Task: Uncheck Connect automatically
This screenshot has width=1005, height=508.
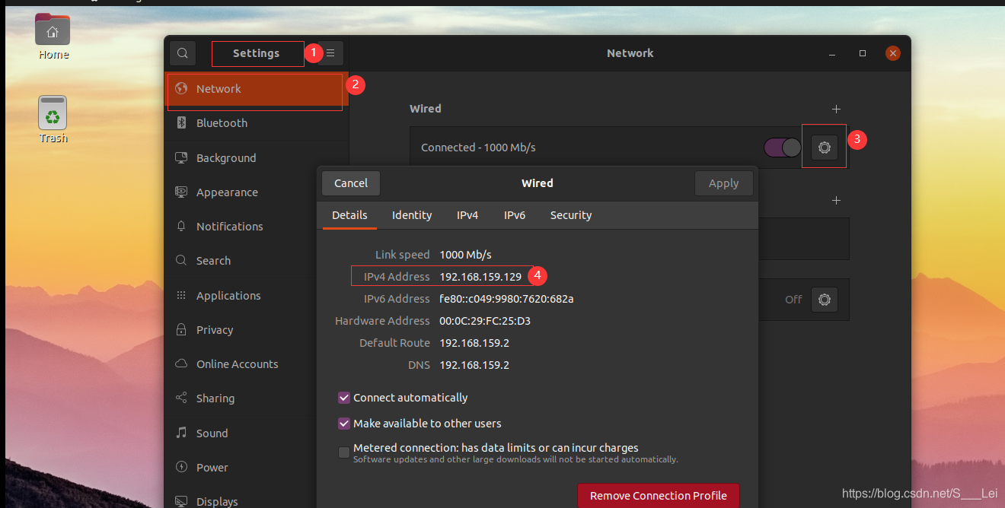Action: (344, 398)
